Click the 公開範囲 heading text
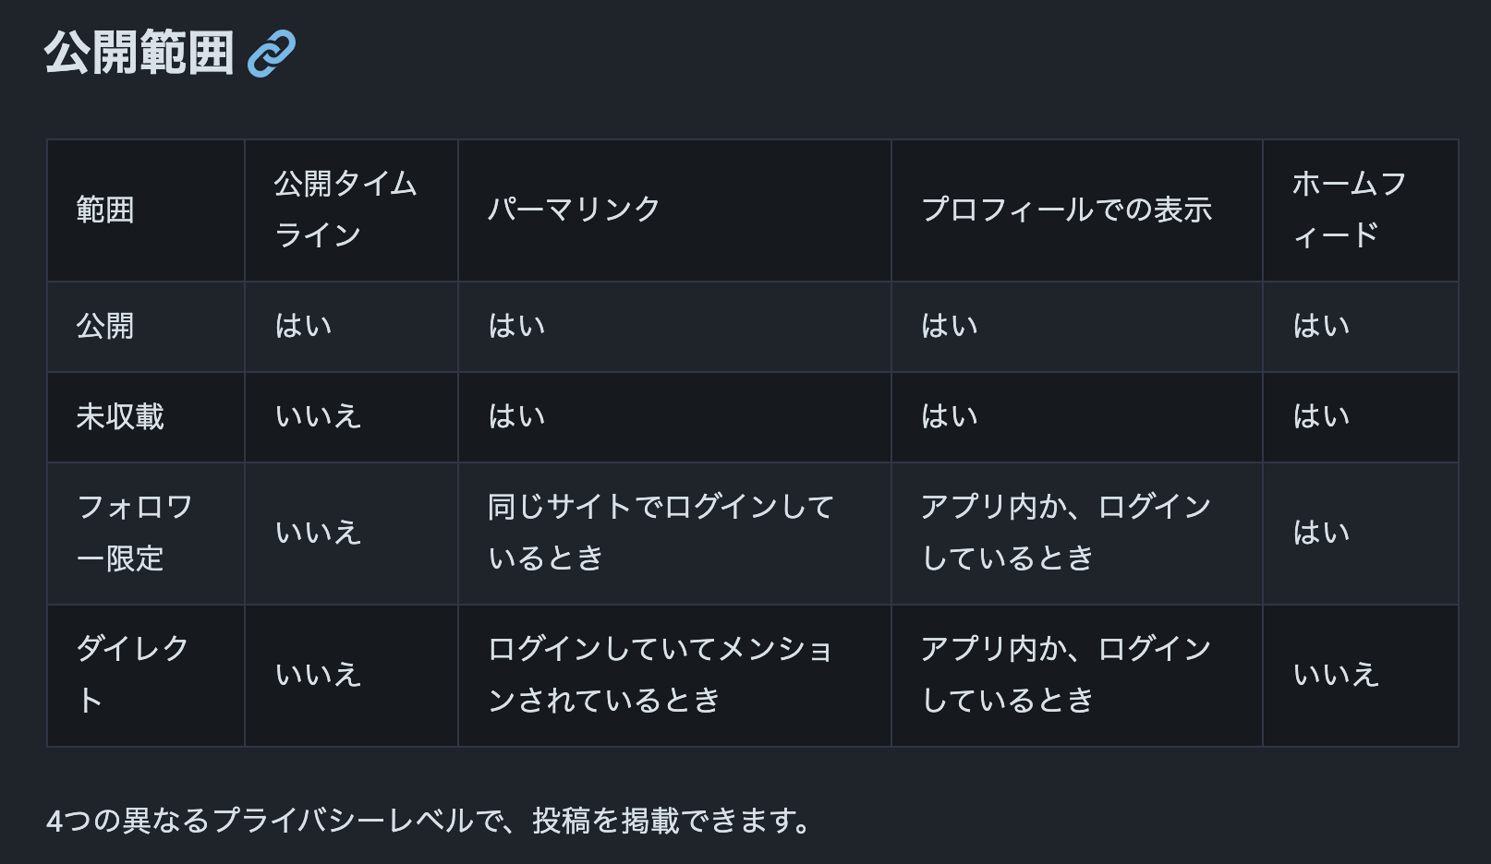Viewport: 1491px width, 864px height. click(139, 53)
